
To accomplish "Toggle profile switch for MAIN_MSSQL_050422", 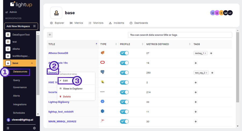I will tap(124, 121).
